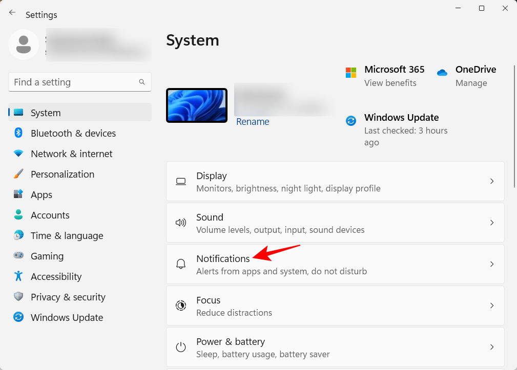Click the Power & battery icon
Image resolution: width=517 pixels, height=370 pixels.
[180, 347]
